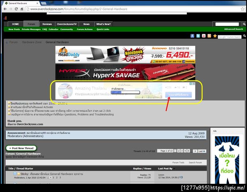Image resolution: width=247 pixels, height=192 pixels.
Task: Go to last post icon of sticky thread
Action: click(182, 177)
